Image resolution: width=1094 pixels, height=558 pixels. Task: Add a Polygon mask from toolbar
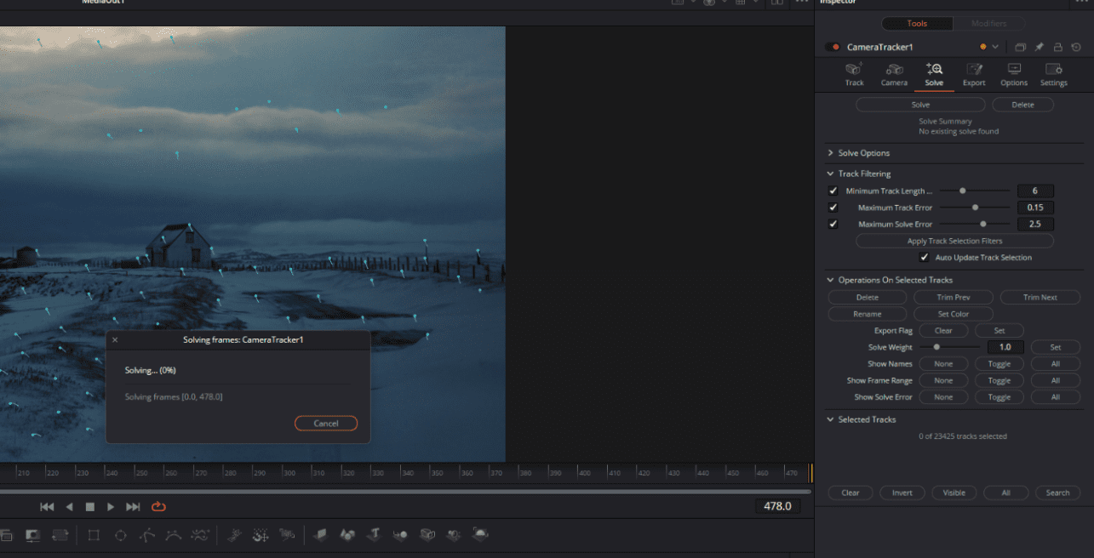click(x=147, y=535)
